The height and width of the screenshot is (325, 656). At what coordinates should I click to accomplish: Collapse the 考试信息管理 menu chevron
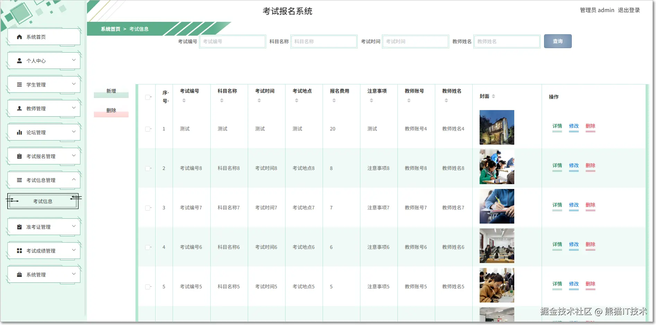coord(74,180)
